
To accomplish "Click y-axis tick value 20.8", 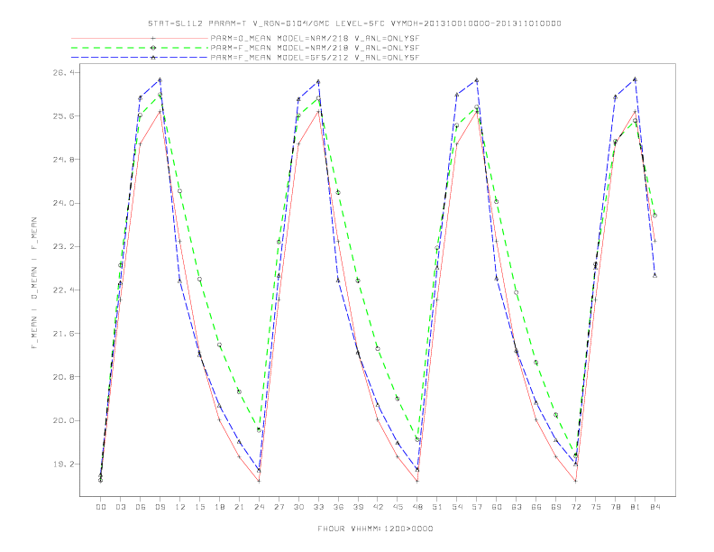I will [63, 377].
